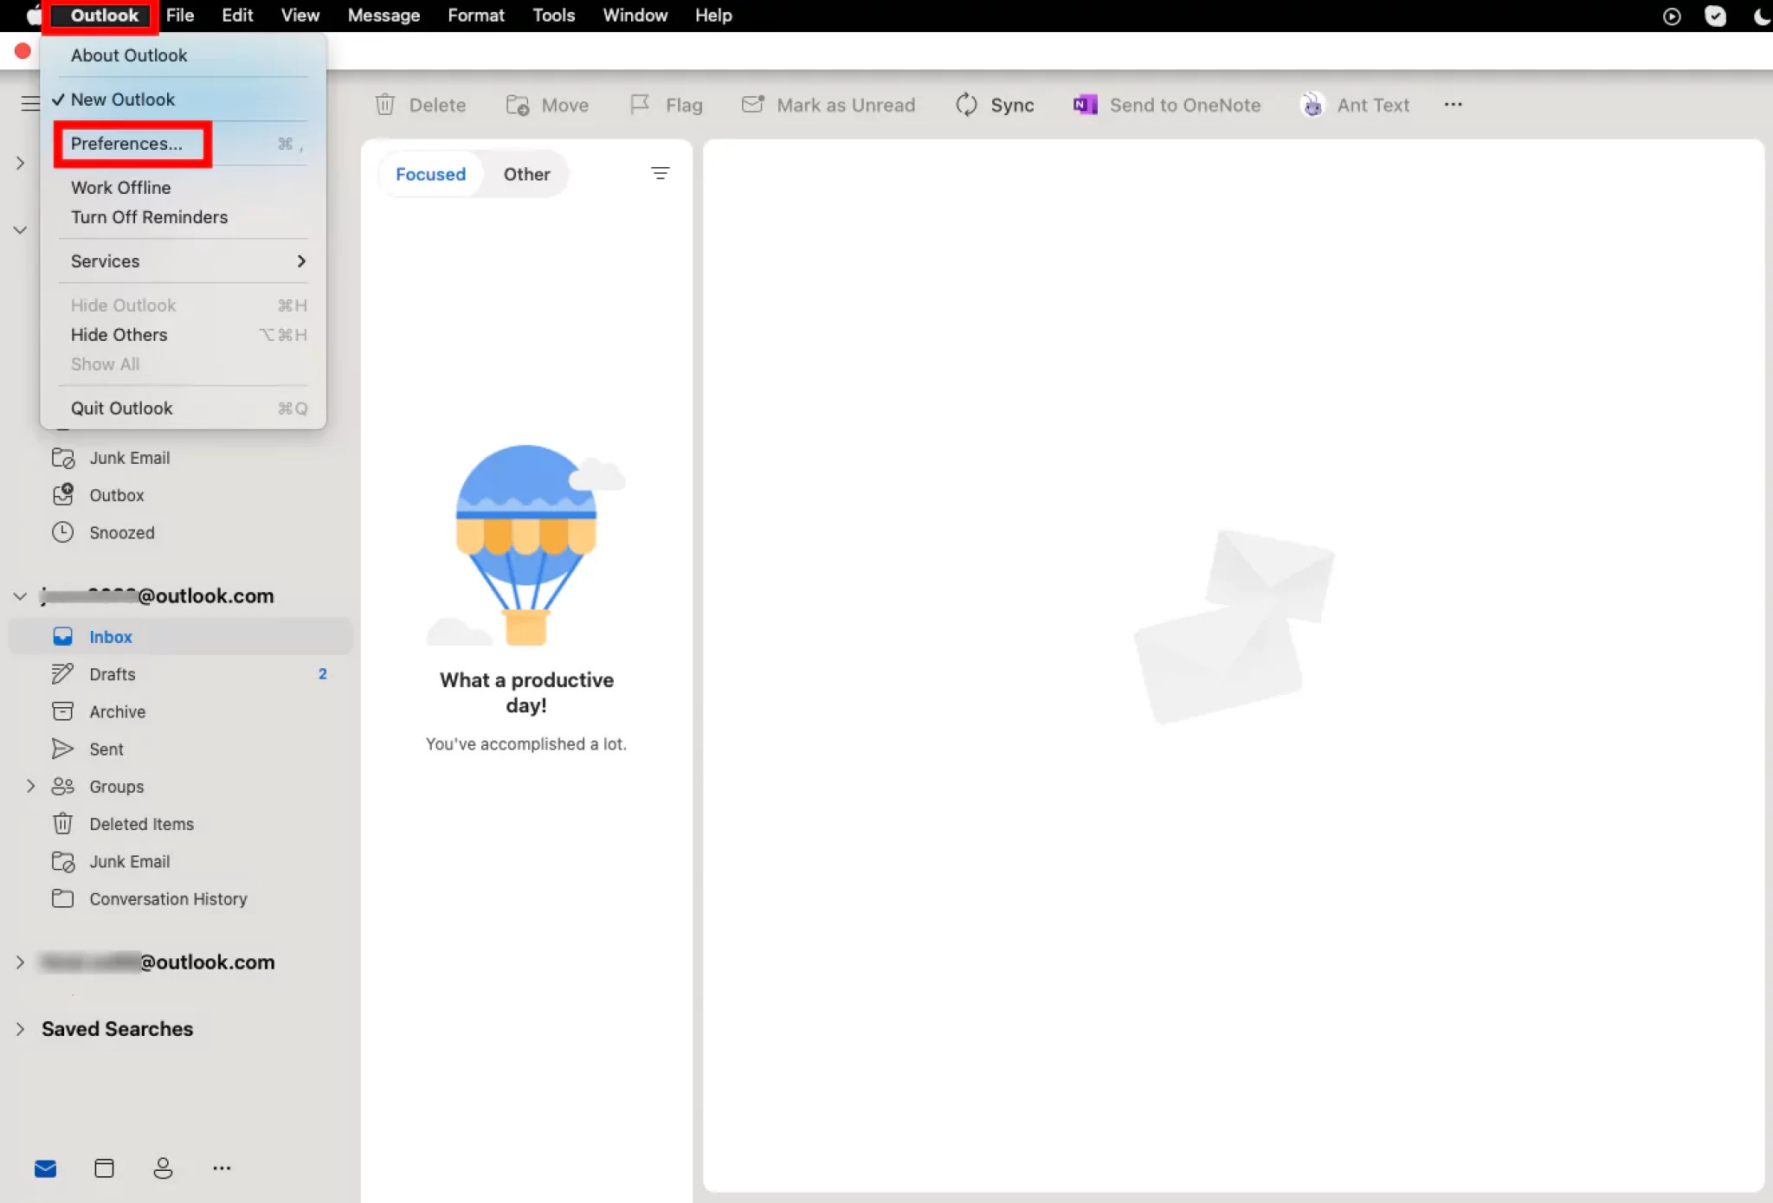Viewport: 1773px width, 1203px height.
Task: Click the Ant Text add-in icon
Action: (x=1312, y=105)
